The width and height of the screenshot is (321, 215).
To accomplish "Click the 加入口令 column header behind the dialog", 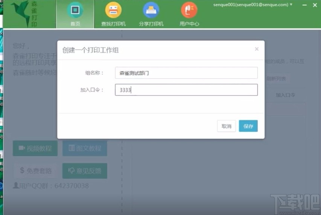I will [x=285, y=95].
